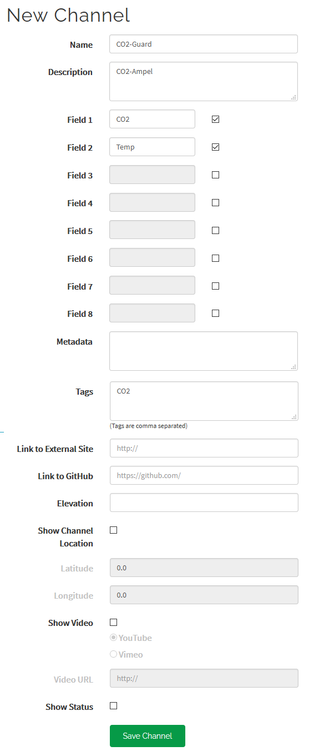Check the Show Status checkbox
309x756 pixels.
[114, 705]
